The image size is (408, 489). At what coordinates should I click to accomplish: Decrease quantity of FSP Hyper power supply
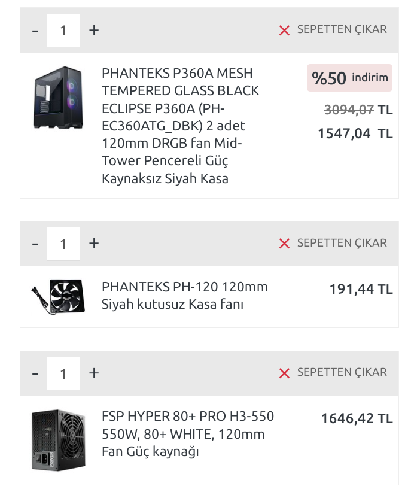(x=35, y=373)
